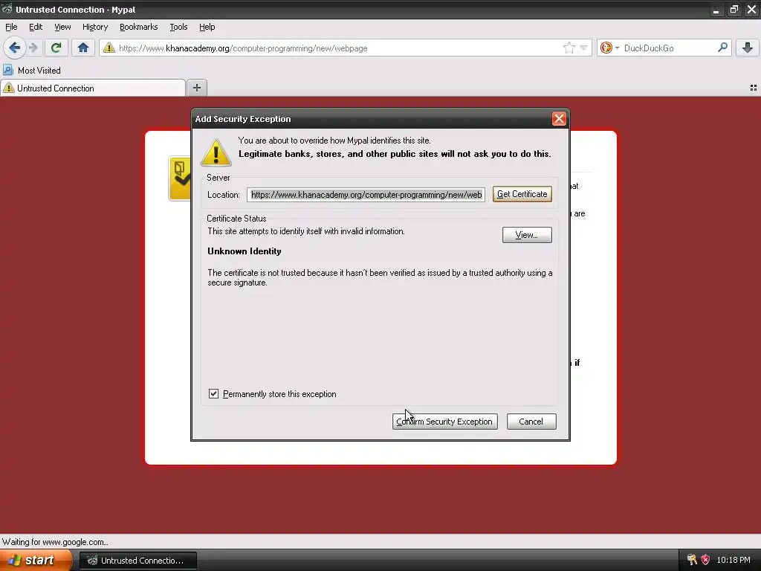Cancel the security exception dialog

531,422
